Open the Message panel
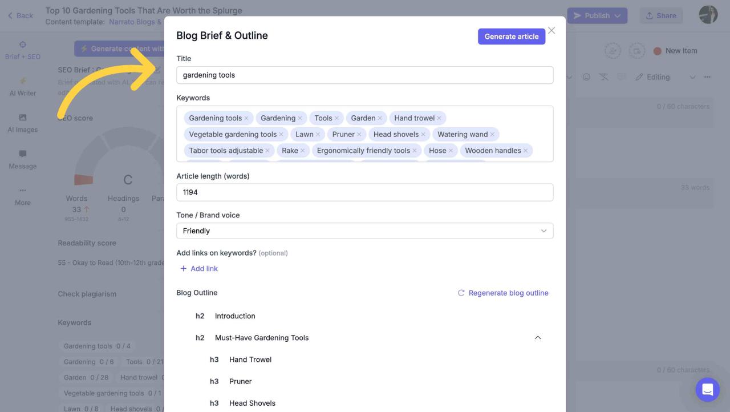 (23, 160)
